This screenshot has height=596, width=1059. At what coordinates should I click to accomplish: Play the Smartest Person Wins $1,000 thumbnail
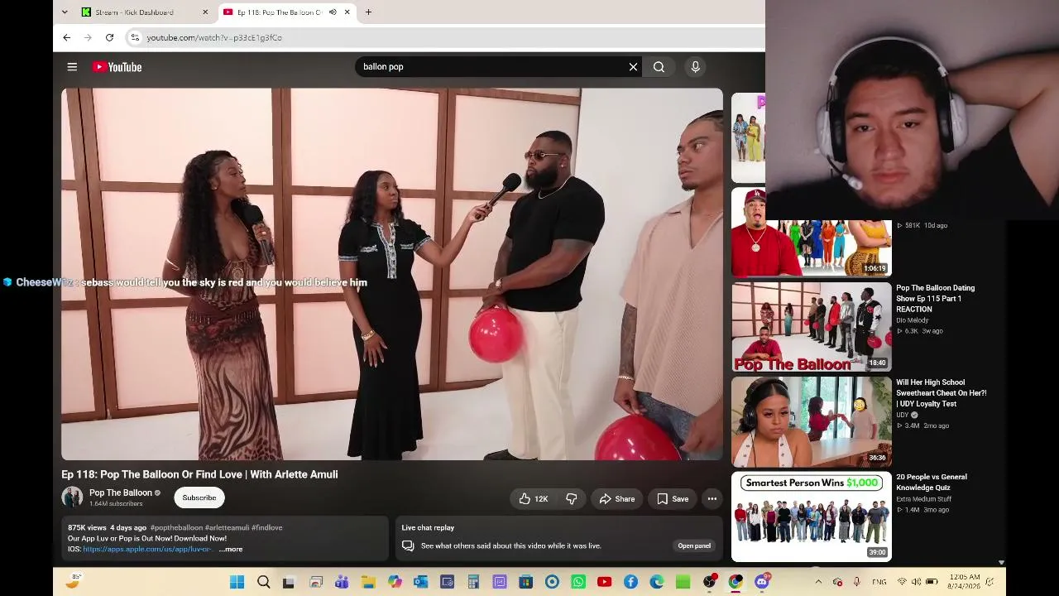coord(812,517)
